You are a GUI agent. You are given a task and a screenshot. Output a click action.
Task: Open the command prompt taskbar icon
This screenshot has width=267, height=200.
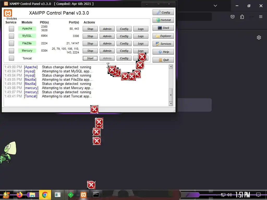96,195
